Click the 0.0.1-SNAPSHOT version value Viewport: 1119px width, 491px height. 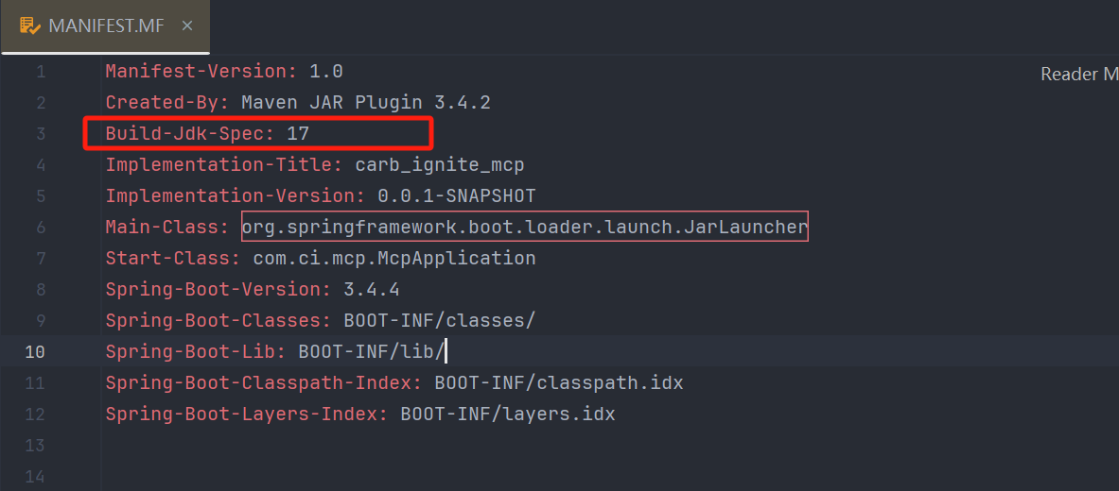point(456,196)
